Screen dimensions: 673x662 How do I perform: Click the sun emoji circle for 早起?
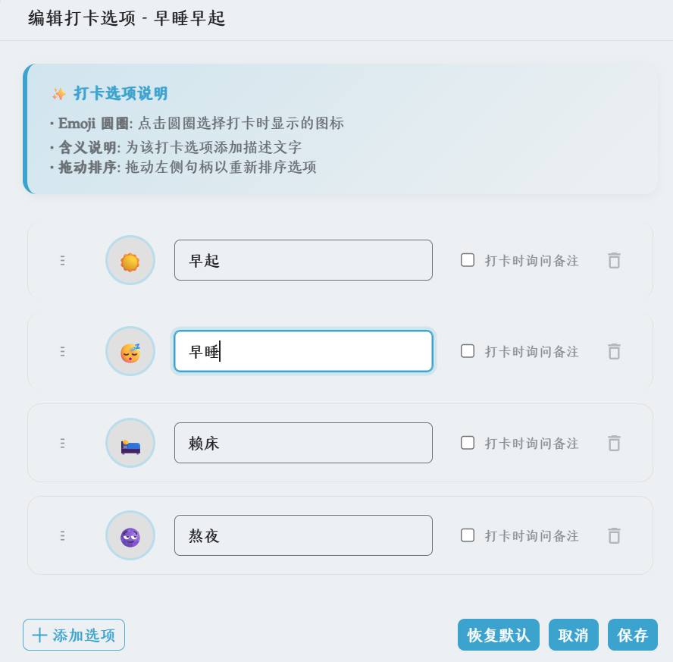(x=130, y=260)
